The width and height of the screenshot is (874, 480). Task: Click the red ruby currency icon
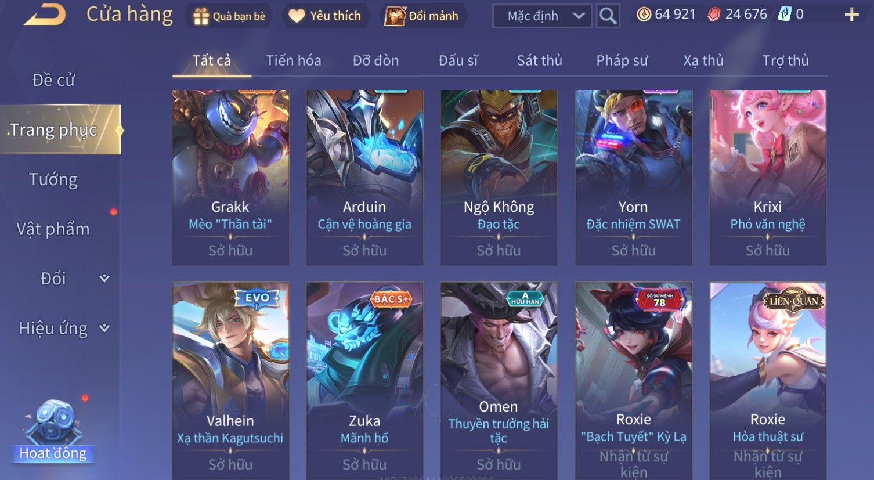[714, 15]
